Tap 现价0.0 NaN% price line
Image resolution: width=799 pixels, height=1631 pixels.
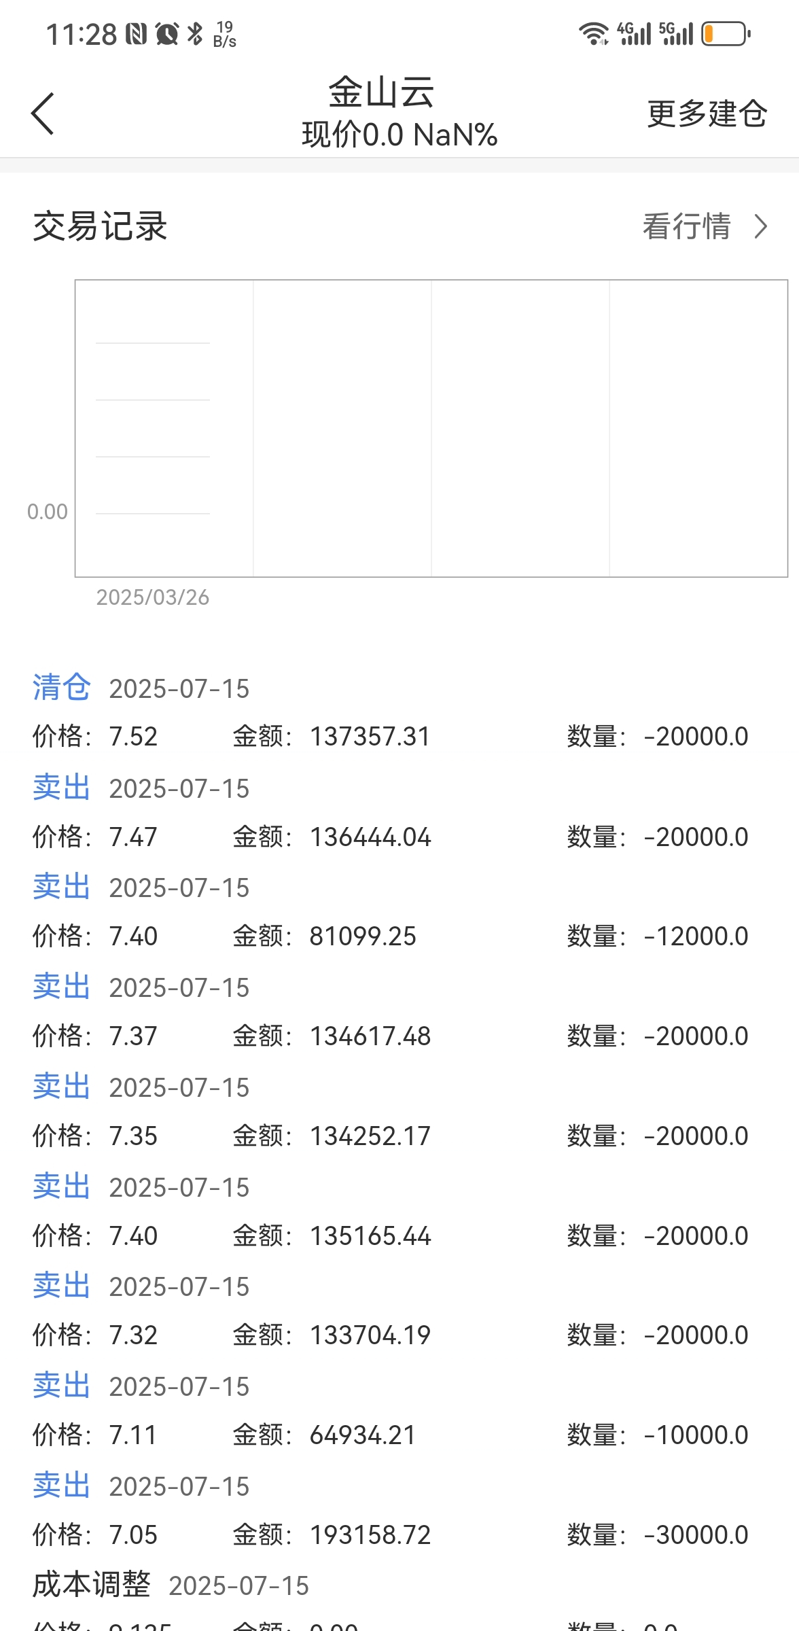click(x=399, y=135)
